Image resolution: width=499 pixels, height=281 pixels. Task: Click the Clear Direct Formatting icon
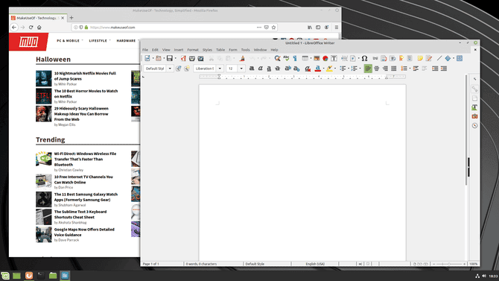pyautogui.click(x=308, y=69)
